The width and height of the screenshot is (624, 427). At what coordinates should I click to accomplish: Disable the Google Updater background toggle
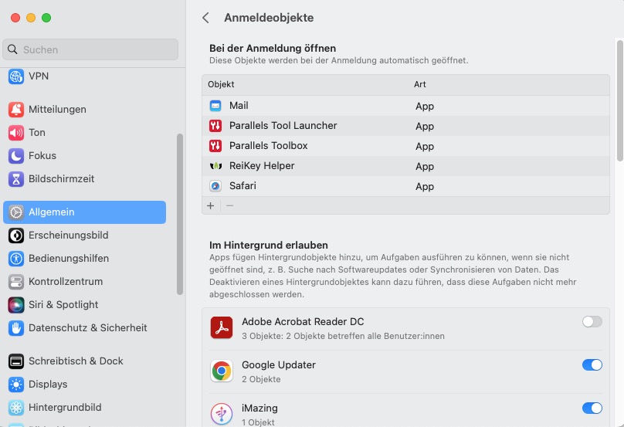click(x=592, y=364)
